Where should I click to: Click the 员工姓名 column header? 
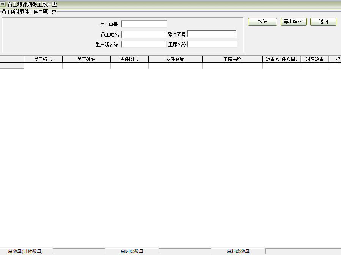click(86, 59)
